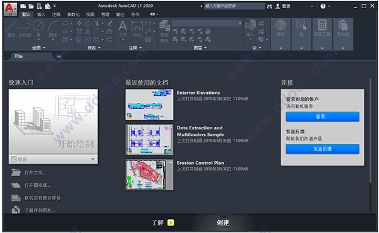Switch to the 输出 ribbon tab
The height and width of the screenshot is (233, 379).
point(120,15)
